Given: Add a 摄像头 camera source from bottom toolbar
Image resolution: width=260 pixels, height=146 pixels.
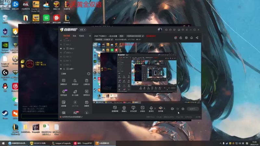Looking at the screenshot, I should (x=124, y=109).
